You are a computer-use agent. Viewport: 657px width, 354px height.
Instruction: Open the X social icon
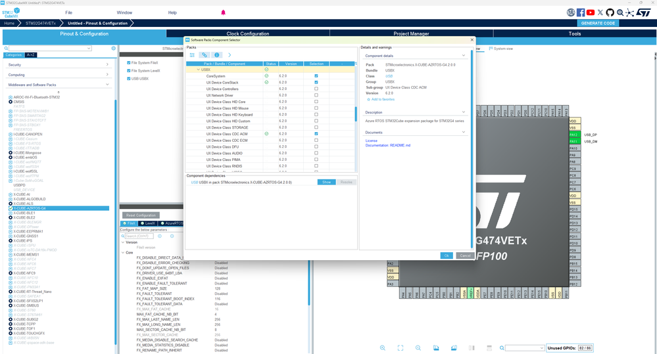click(600, 12)
